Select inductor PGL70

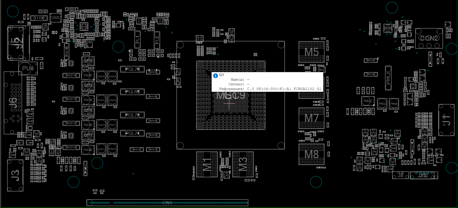pos(132,69)
